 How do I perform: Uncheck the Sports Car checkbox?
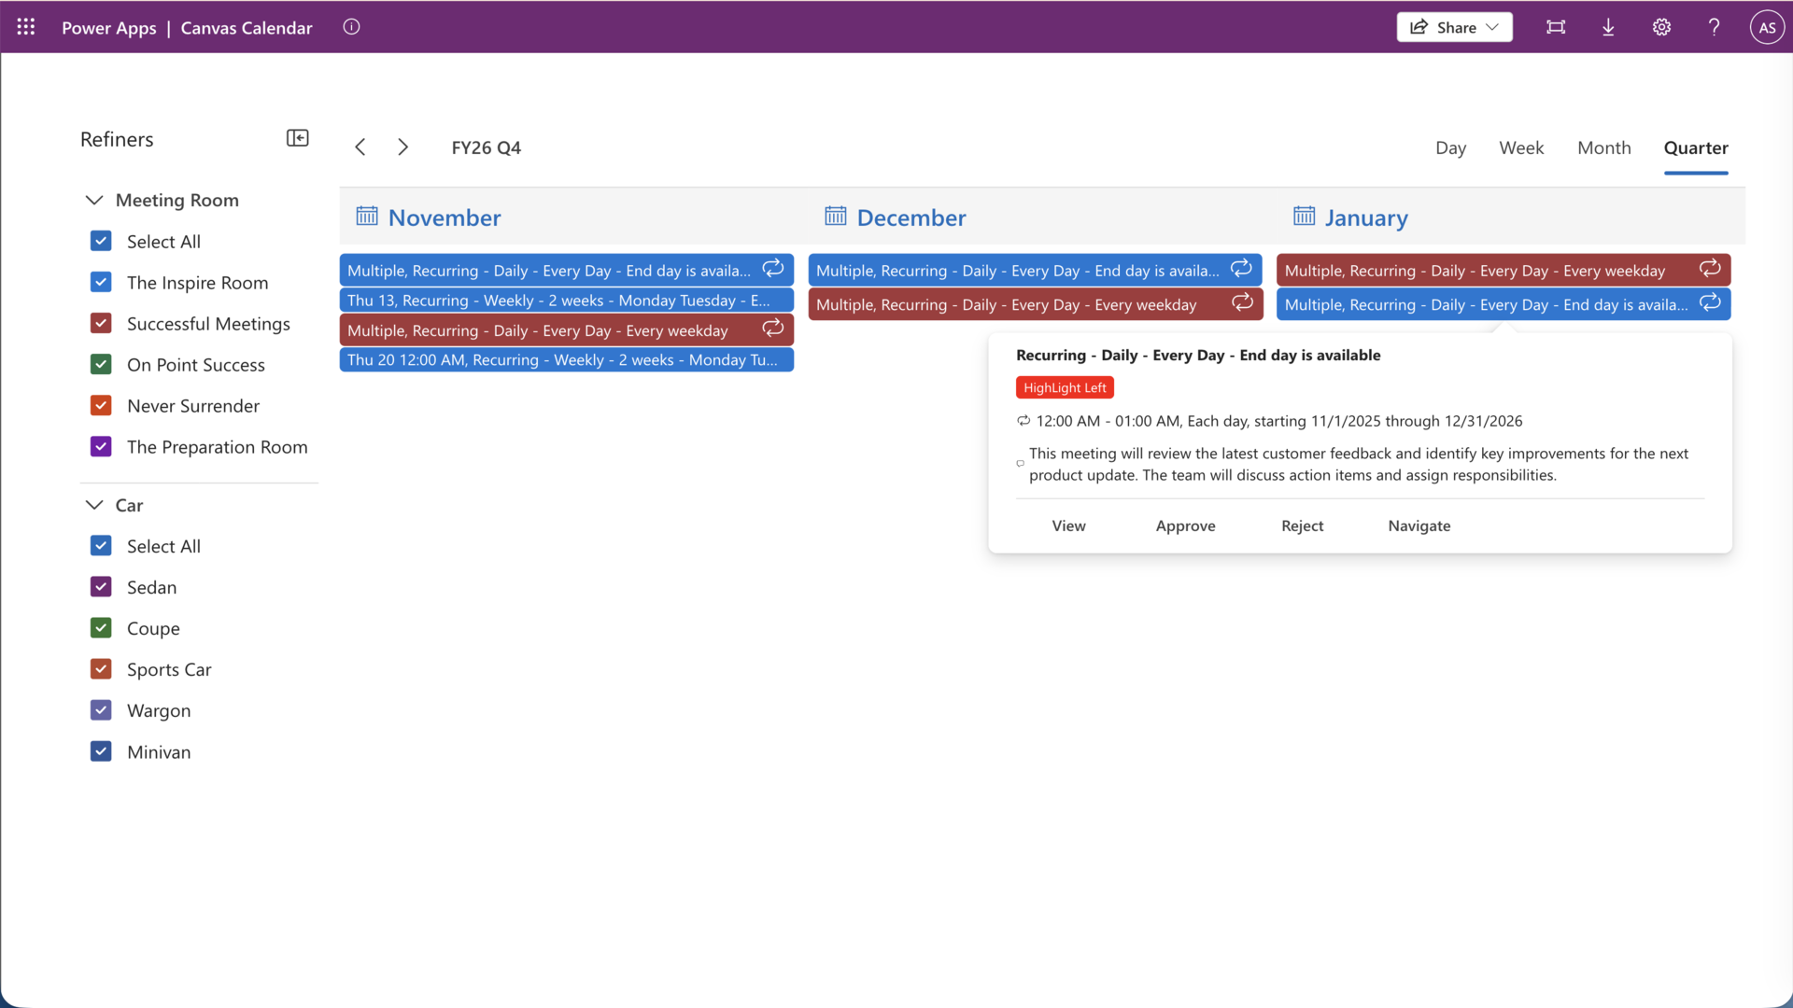pyautogui.click(x=101, y=669)
